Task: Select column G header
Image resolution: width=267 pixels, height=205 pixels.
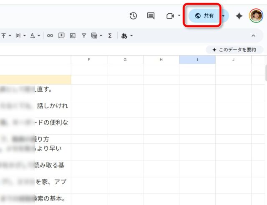Action: tap(125, 60)
